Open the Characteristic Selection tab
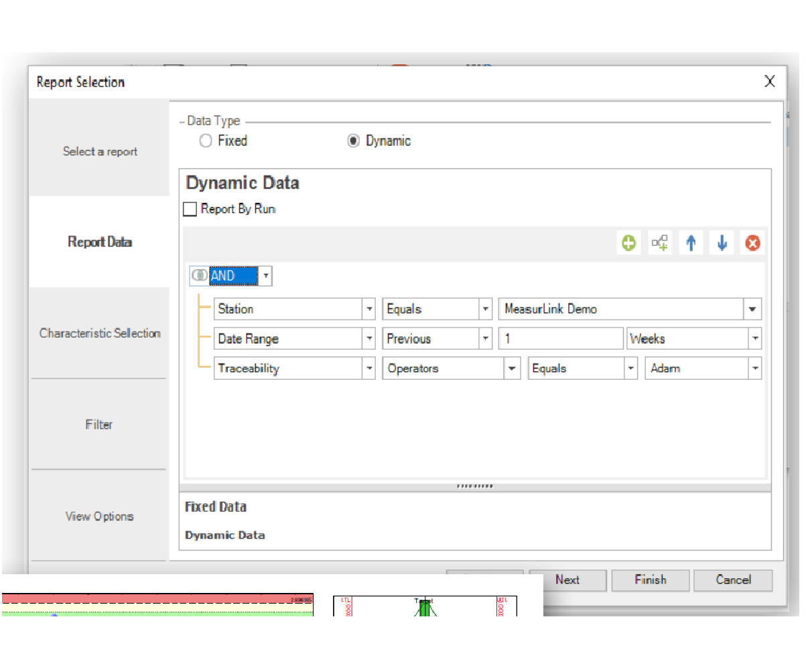 coord(100,333)
